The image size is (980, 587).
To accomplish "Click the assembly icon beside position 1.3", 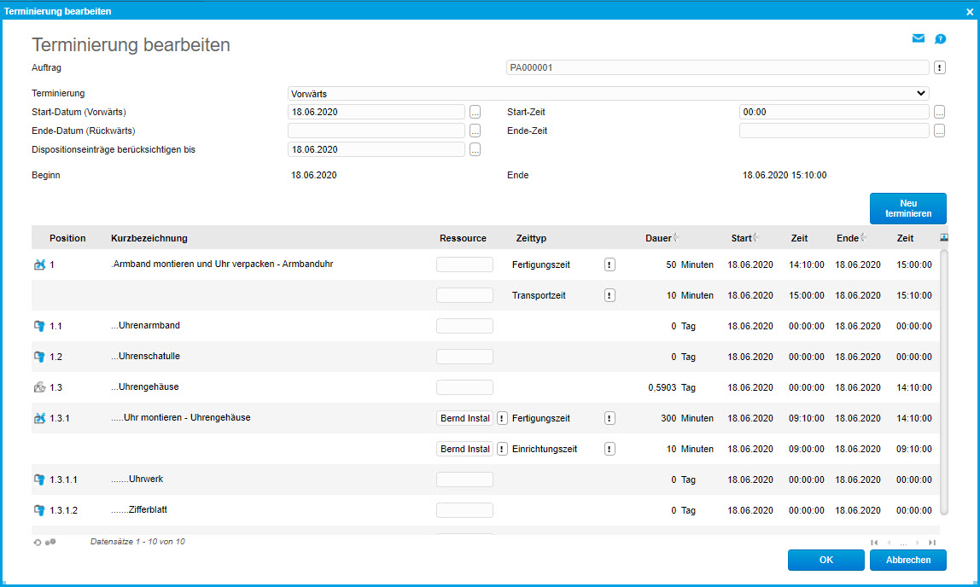I will [x=38, y=387].
